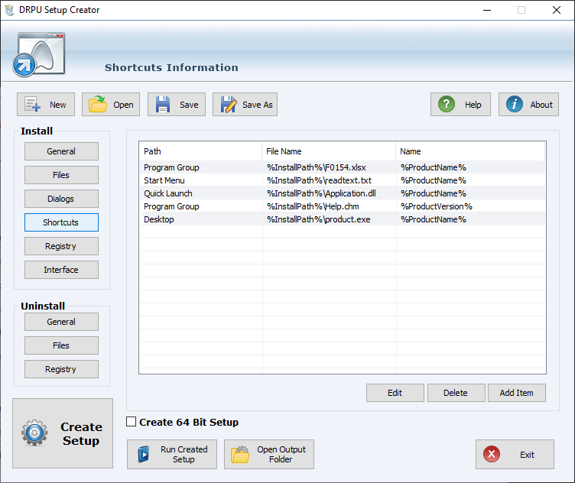Select the Desktop row path
Viewport: 575px width, 483px height.
pos(159,219)
